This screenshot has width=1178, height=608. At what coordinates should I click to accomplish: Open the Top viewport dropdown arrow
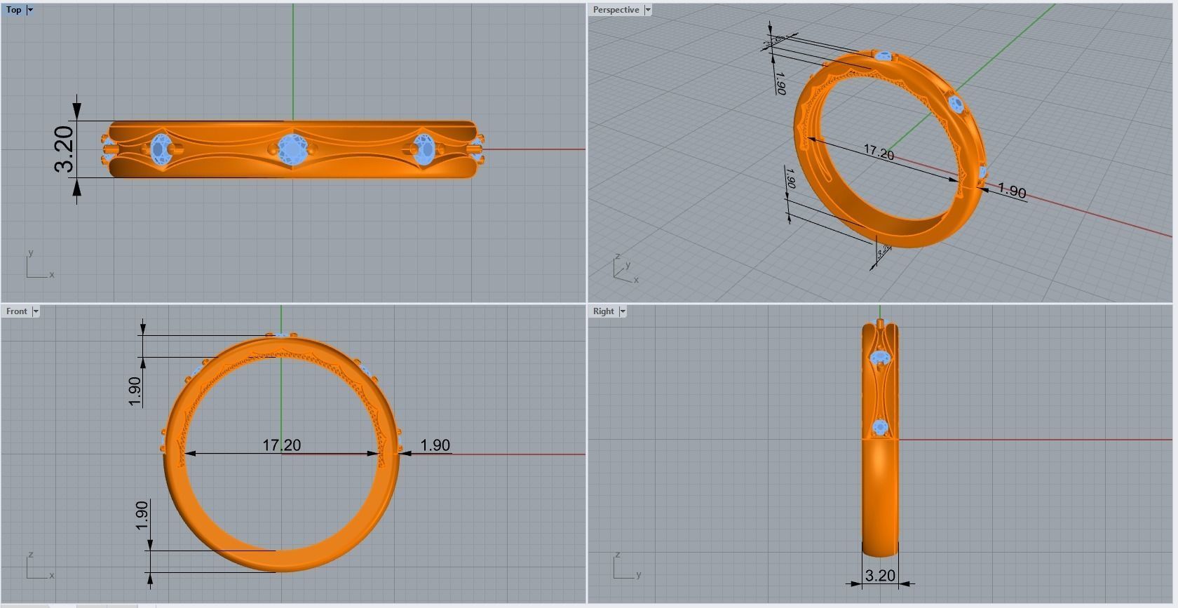point(30,10)
